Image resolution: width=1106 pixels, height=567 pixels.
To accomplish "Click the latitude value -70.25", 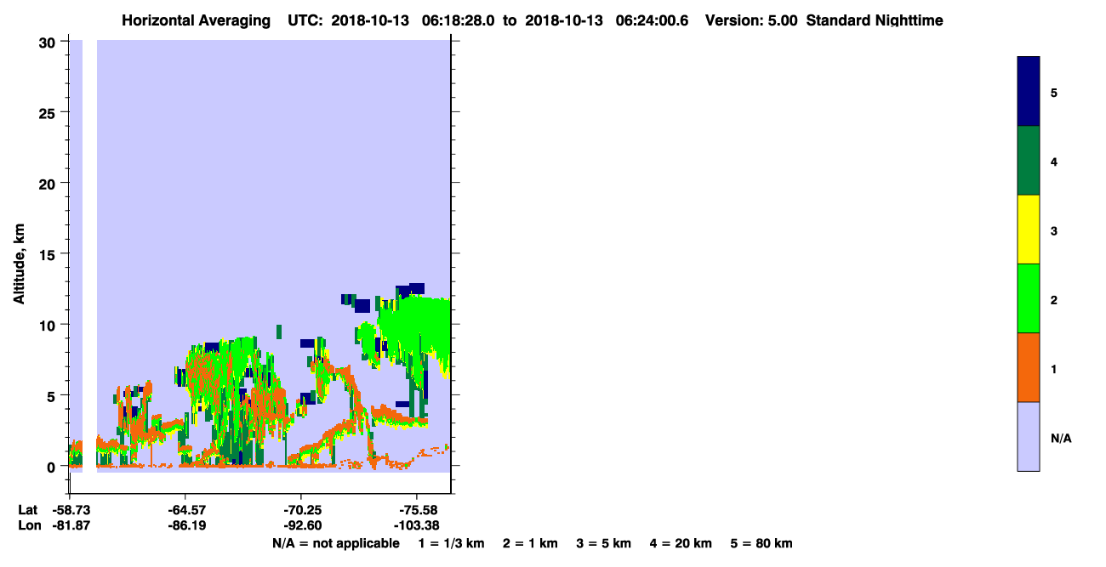I will click(301, 509).
